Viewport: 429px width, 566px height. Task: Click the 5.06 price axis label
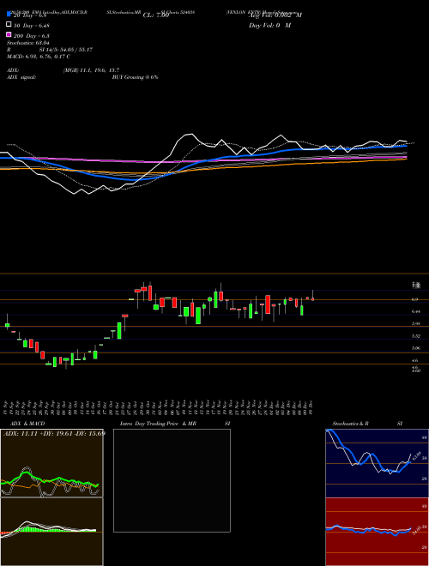tap(415, 348)
